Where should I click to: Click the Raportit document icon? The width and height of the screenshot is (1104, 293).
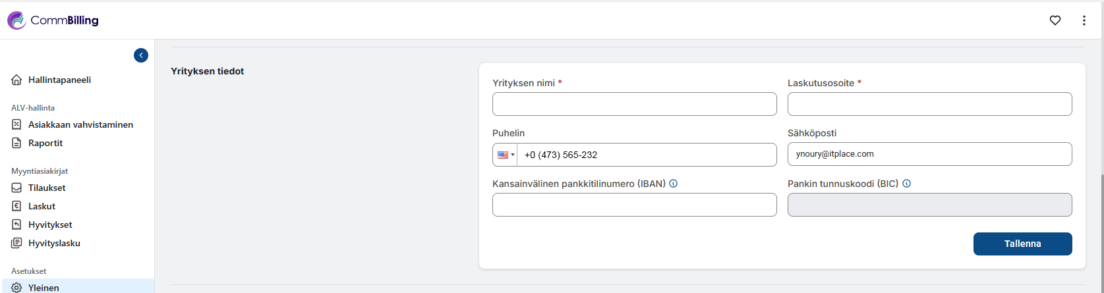click(17, 143)
